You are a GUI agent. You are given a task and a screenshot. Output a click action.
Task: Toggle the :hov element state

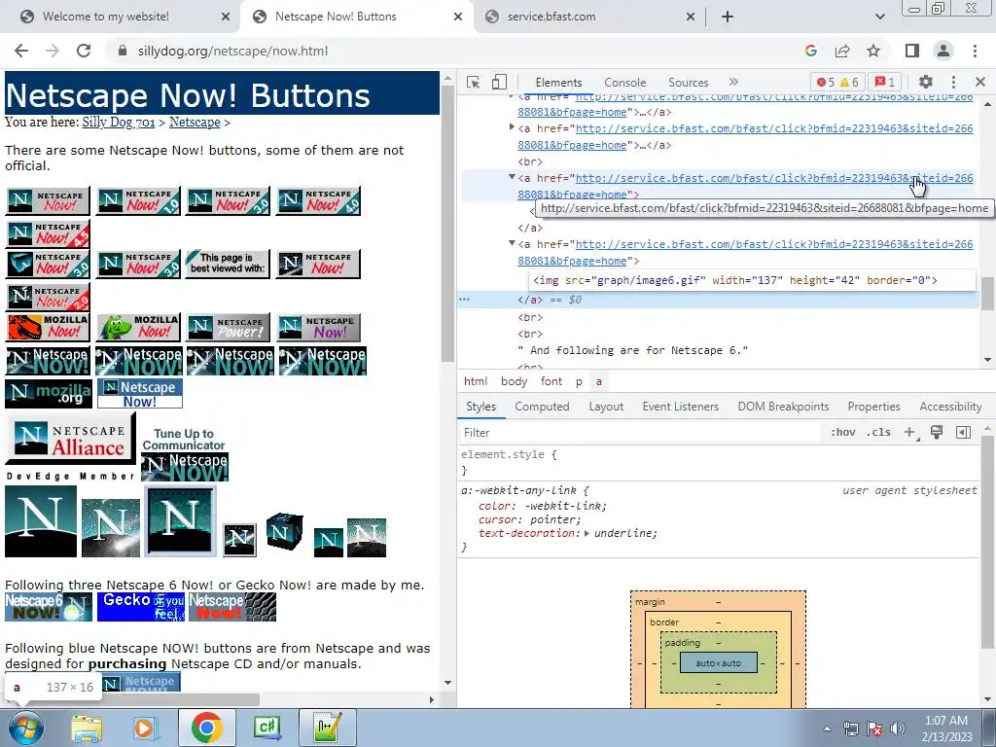843,433
